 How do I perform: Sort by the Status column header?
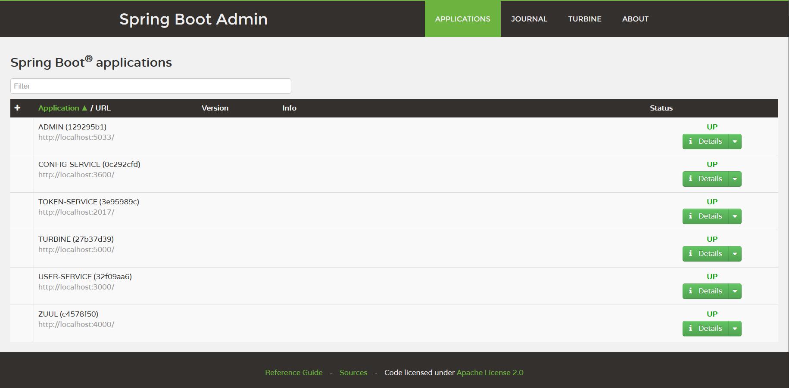pyautogui.click(x=661, y=108)
